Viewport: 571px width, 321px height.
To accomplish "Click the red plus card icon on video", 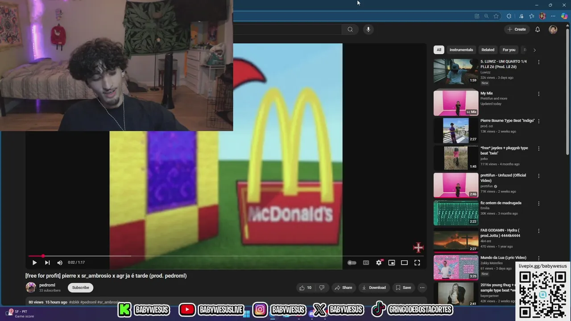I will [x=418, y=247].
